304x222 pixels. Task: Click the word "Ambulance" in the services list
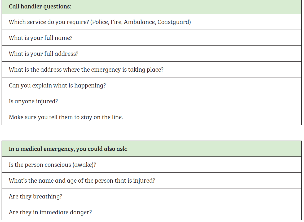tap(139, 22)
